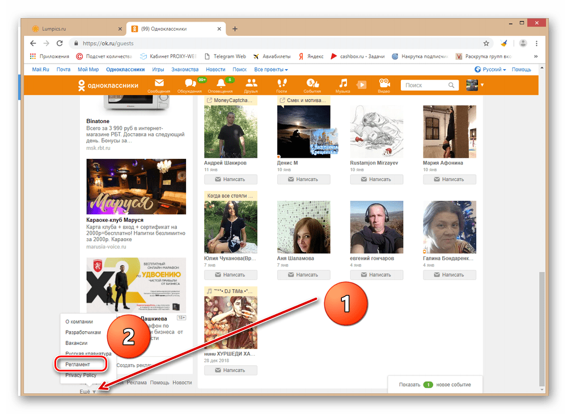Viewport: 567px width, 414px height.
Task: Open Гости guests footprints icon
Action: click(281, 83)
